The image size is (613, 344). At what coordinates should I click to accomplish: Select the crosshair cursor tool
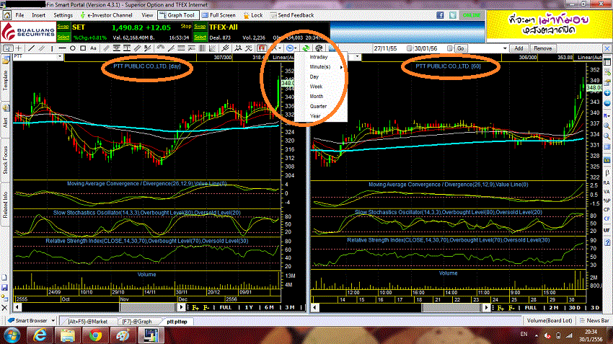tap(19, 48)
